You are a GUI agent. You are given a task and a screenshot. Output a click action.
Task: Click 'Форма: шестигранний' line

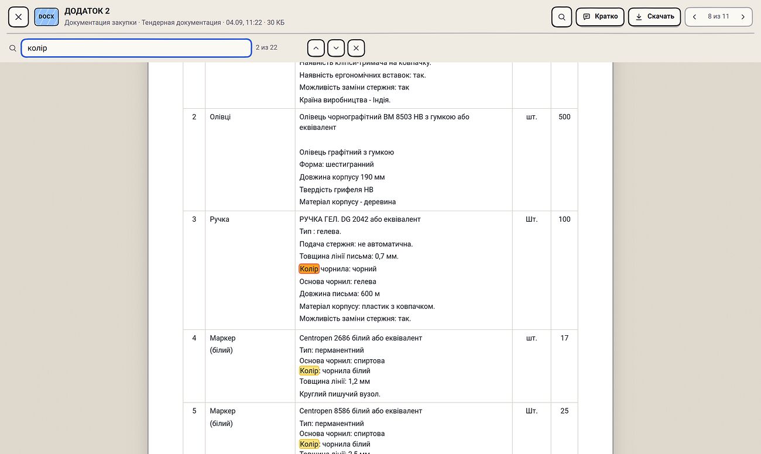337,164
